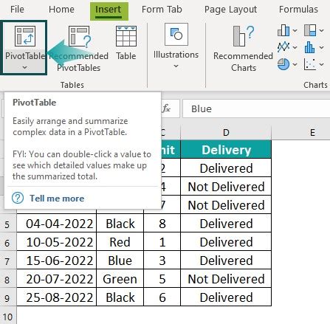The image size is (330, 324).
Task: Click the fx Insert Function icon
Action: [x=167, y=108]
